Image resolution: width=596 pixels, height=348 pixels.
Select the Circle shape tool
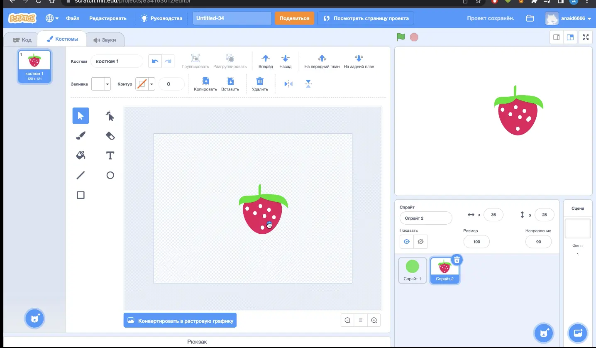(x=110, y=175)
